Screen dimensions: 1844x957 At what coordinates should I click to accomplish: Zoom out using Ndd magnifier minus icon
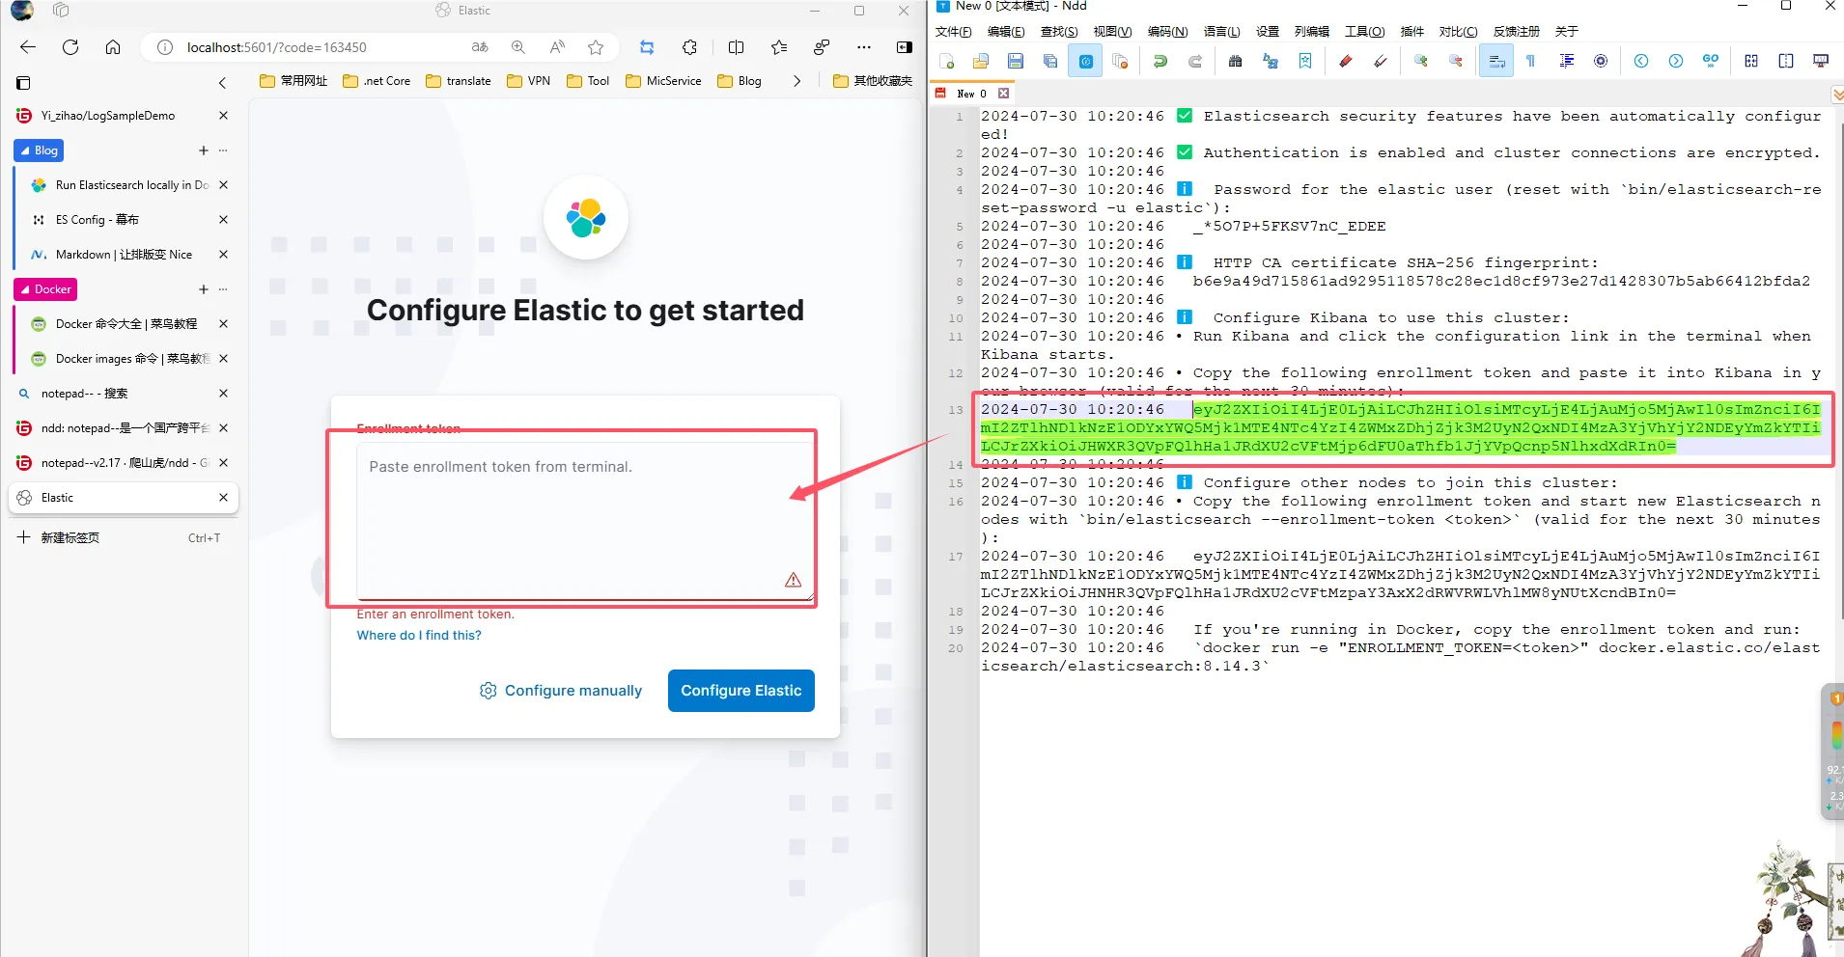click(1456, 61)
